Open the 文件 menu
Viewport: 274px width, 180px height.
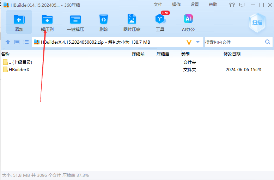158,5
